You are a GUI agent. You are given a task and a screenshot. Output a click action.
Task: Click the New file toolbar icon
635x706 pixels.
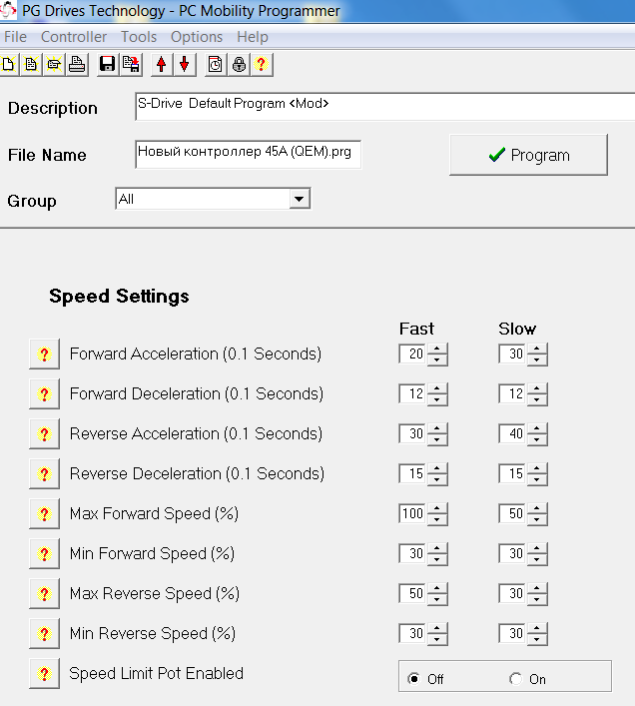(9, 65)
